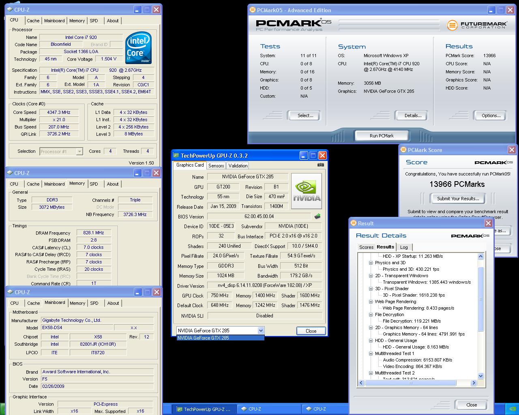Collapse the Multithreaded Test 1 node
This screenshot has height=415, width=519.
[x=371, y=353]
